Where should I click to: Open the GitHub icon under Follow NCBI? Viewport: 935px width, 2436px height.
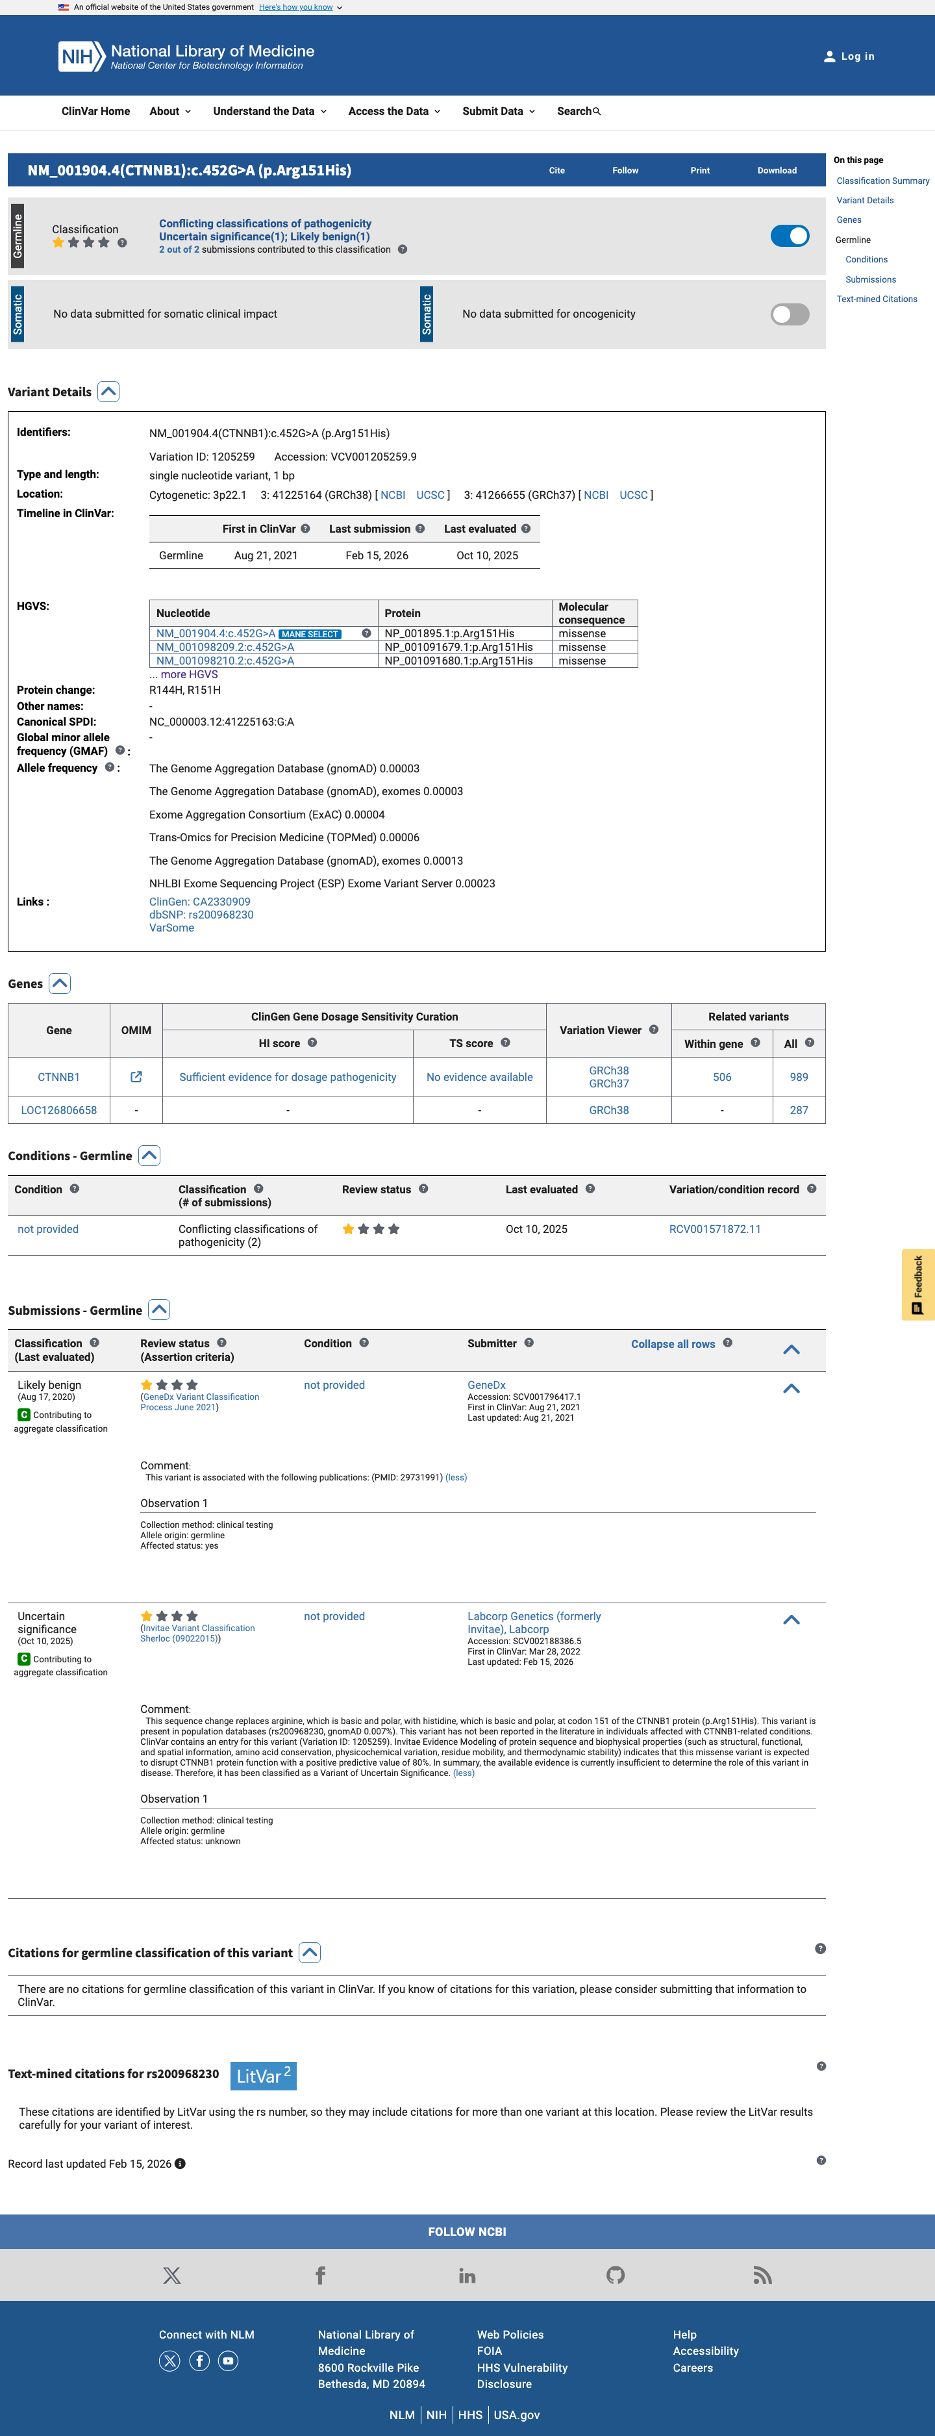pos(616,2276)
